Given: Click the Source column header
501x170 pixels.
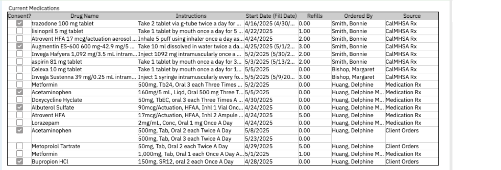Looking at the screenshot, I should 412,16.
